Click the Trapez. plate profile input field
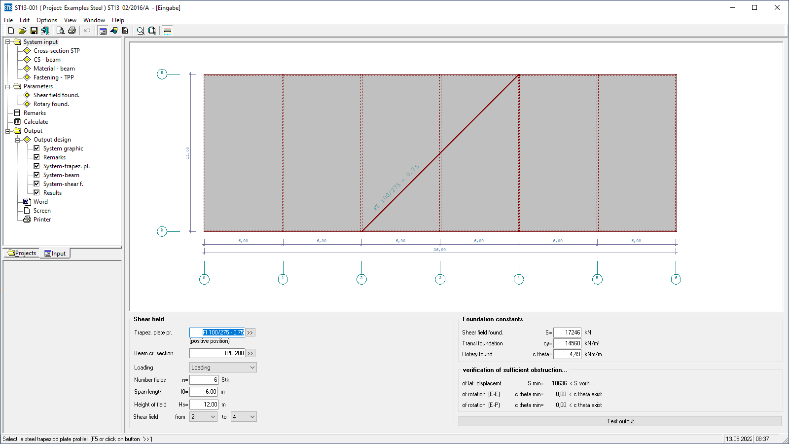 [217, 333]
